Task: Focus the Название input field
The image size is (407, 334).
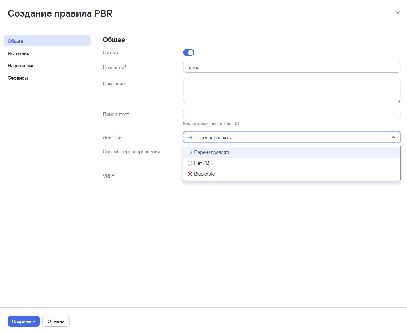Action: (x=292, y=67)
